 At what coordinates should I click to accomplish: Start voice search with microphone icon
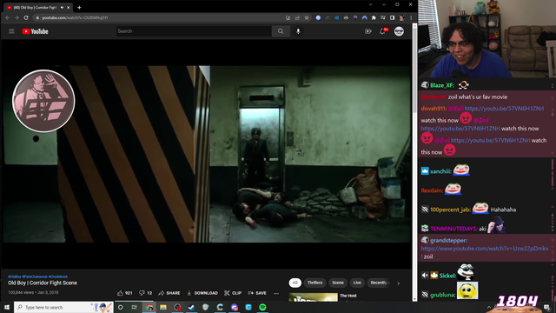click(298, 31)
